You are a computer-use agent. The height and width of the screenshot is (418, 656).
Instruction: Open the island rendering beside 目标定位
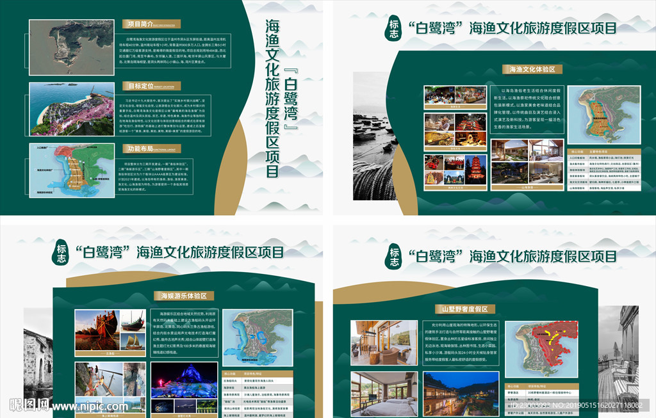pos(72,109)
